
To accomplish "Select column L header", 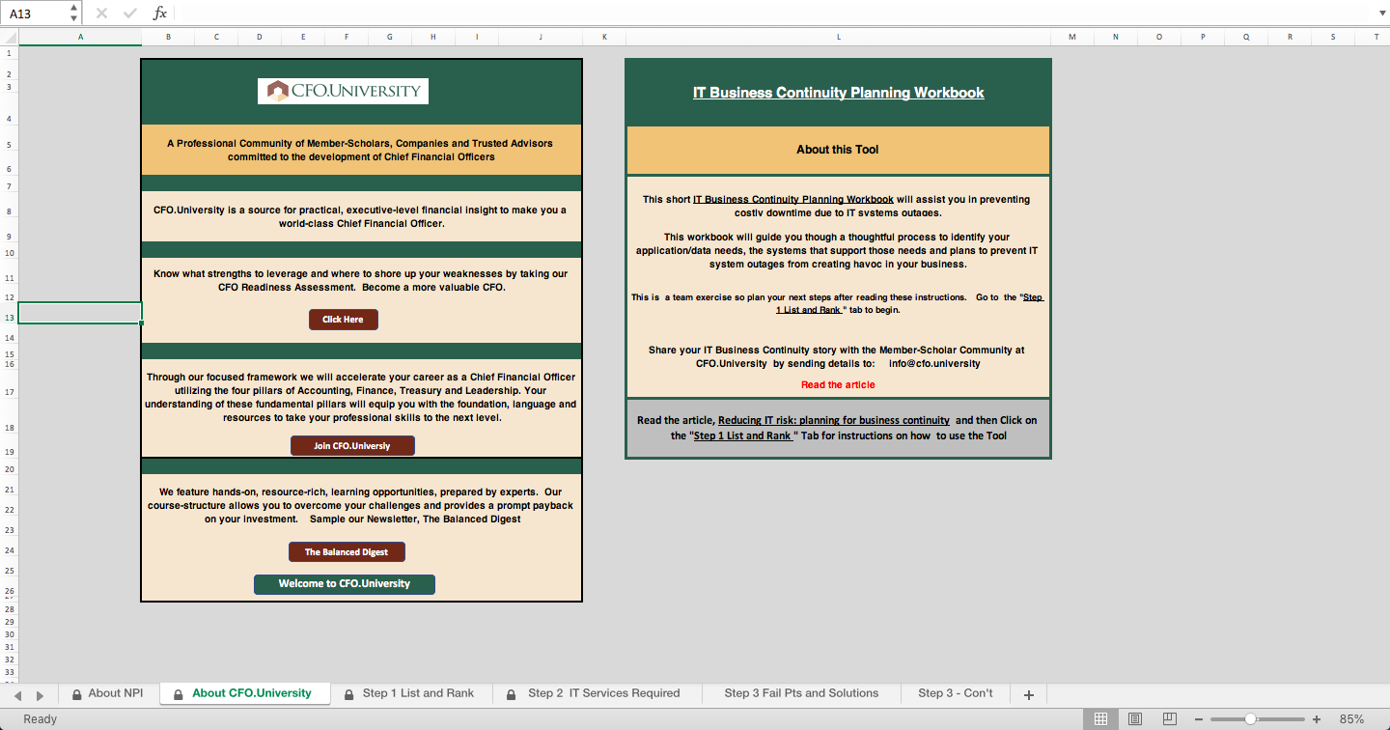I will coord(839,37).
